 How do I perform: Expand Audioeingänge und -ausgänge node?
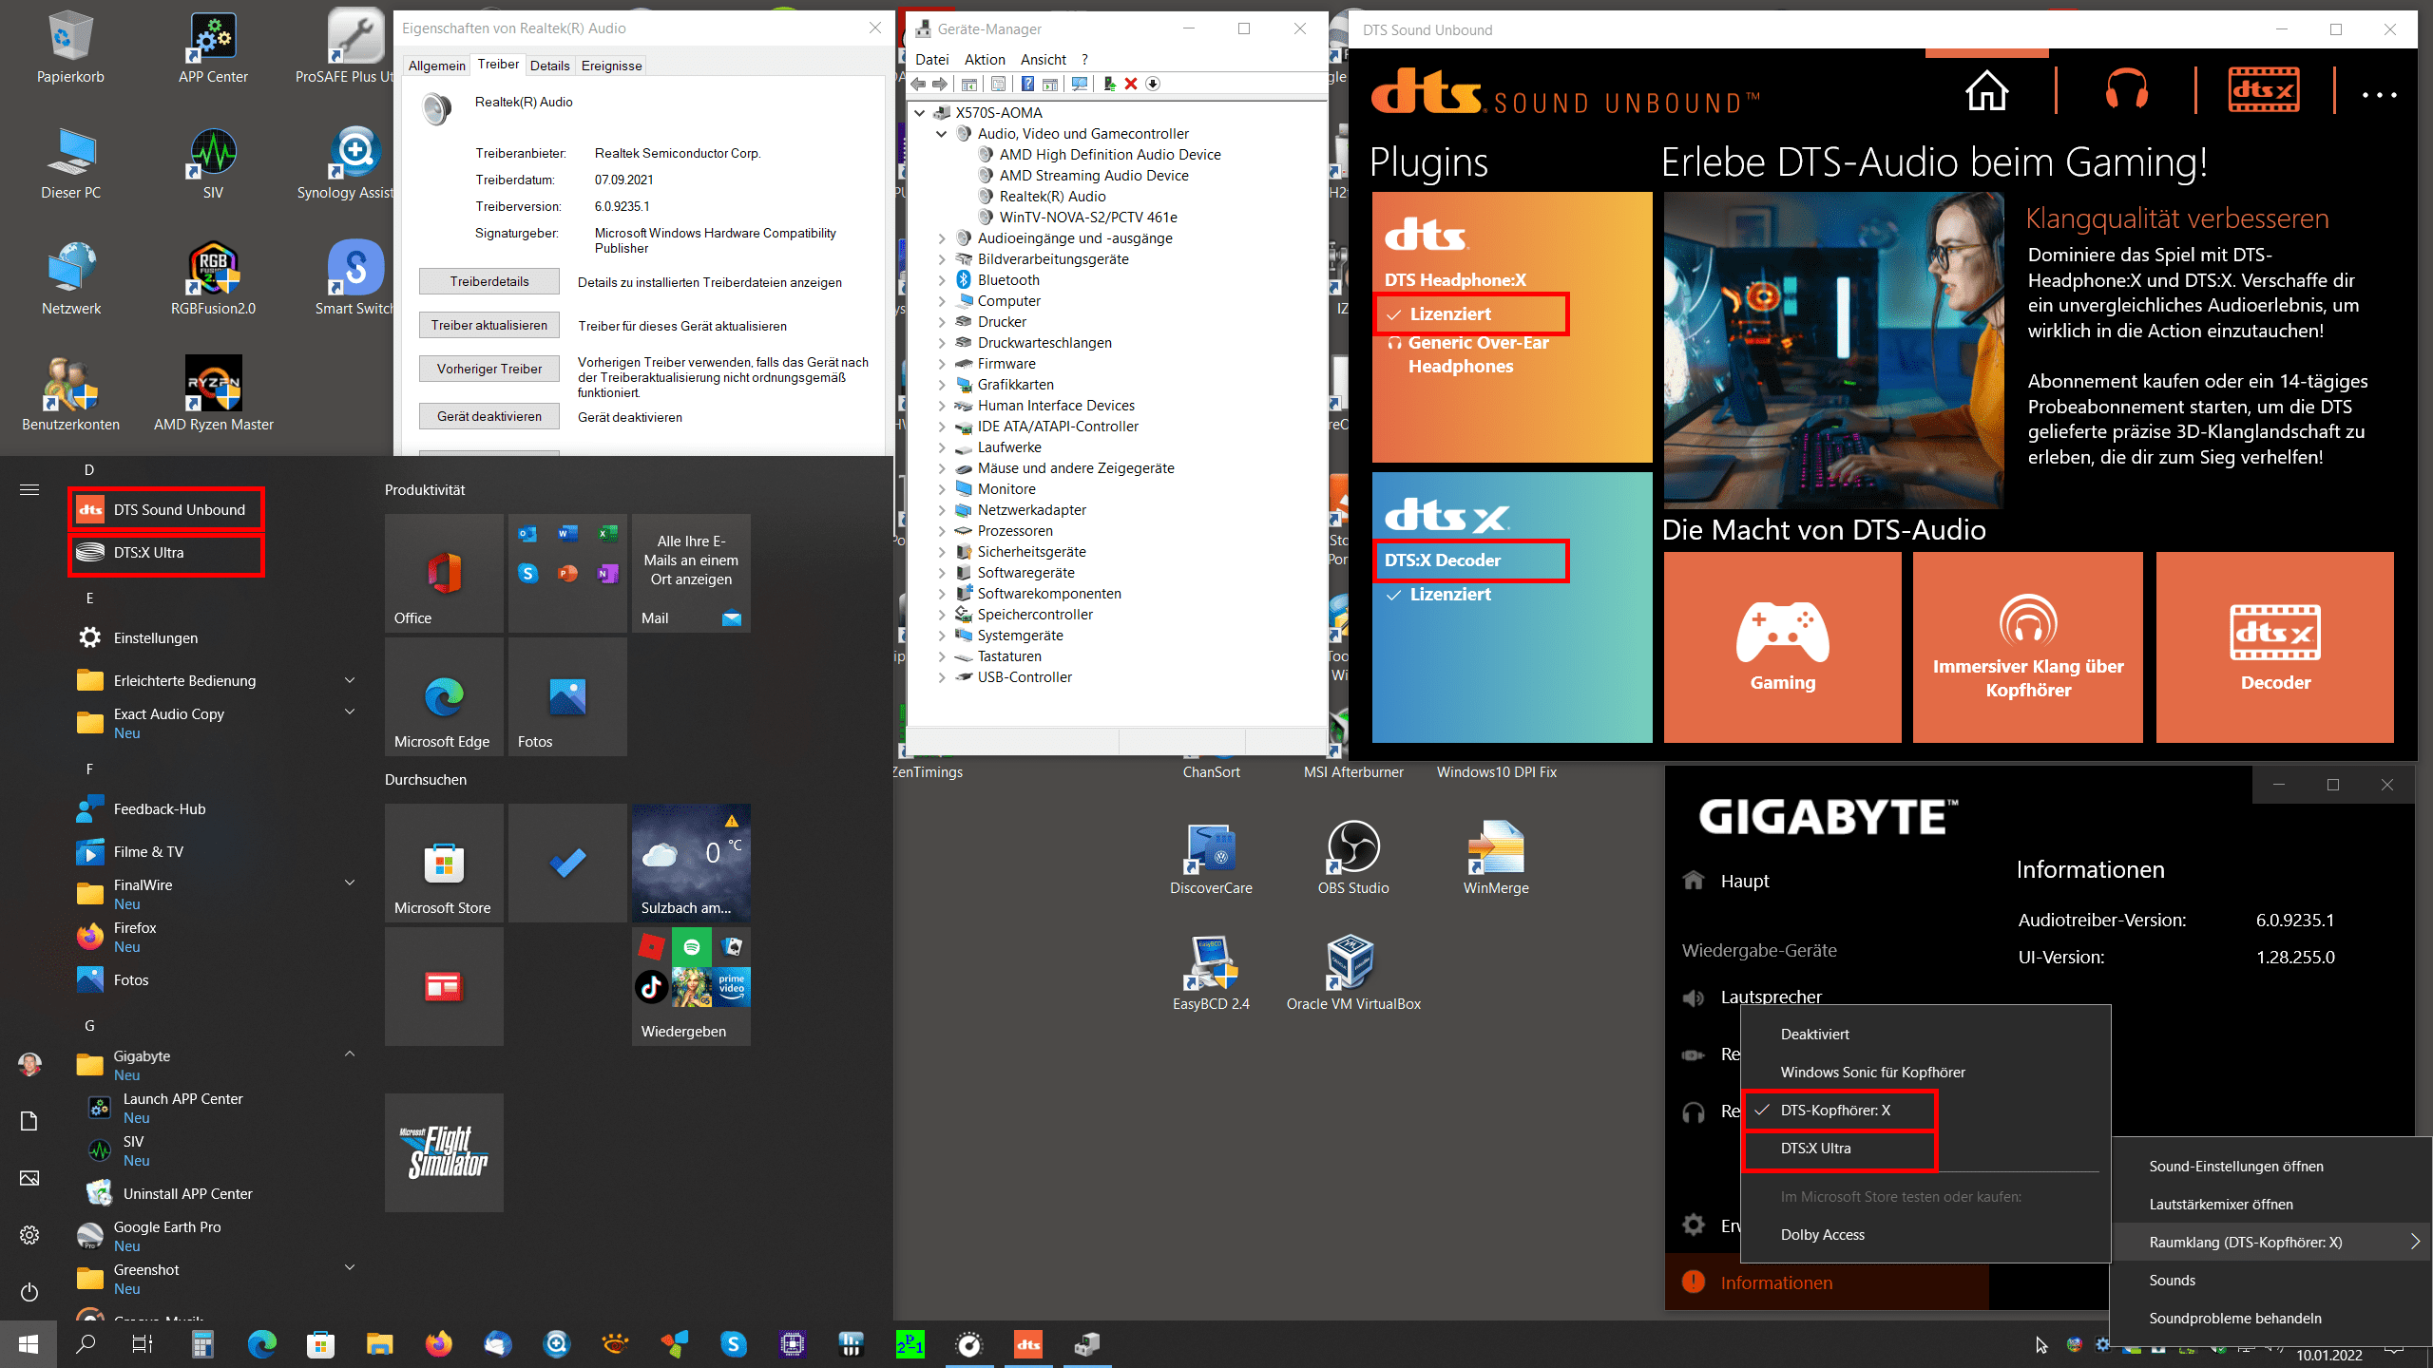[x=942, y=238]
